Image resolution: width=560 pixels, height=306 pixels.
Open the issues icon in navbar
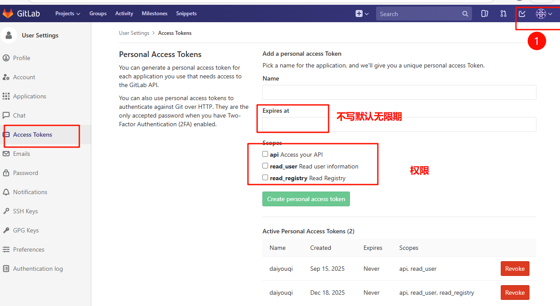click(x=485, y=14)
